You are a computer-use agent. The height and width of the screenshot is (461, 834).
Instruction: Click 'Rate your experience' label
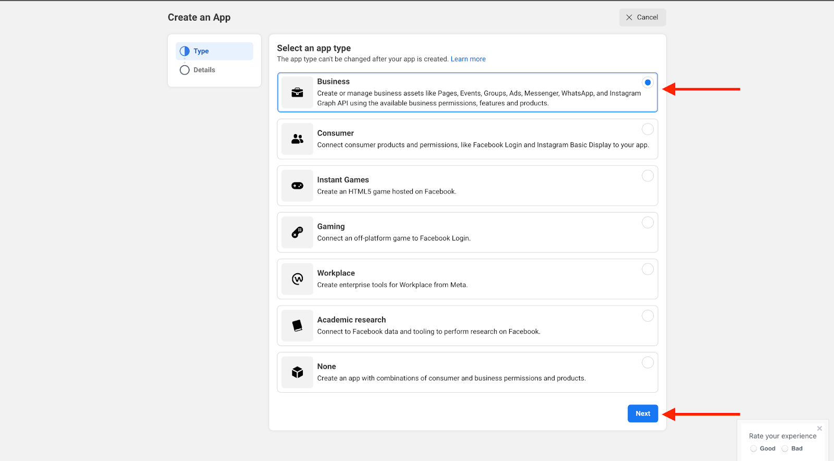pyautogui.click(x=782, y=436)
